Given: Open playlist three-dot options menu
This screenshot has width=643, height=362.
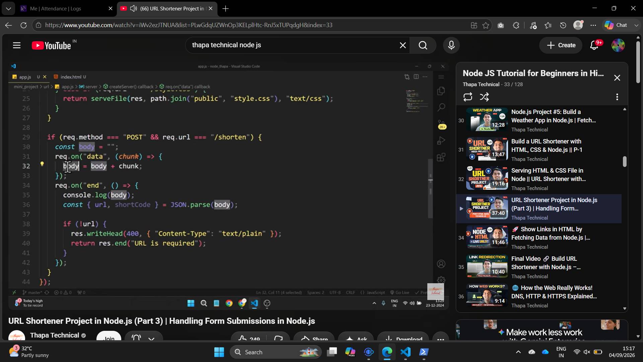Looking at the screenshot, I should [x=617, y=97].
